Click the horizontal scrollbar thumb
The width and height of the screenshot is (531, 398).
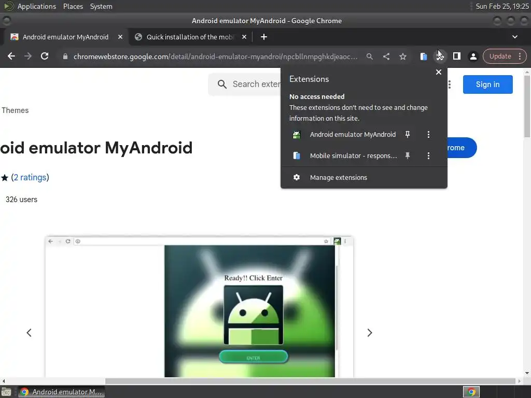tap(310, 381)
